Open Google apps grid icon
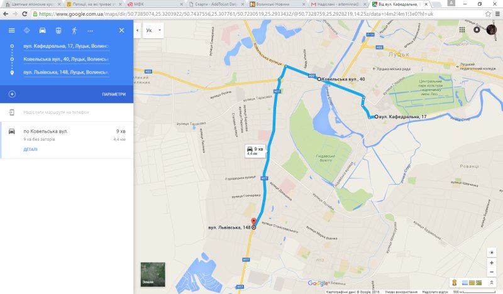 click(462, 30)
